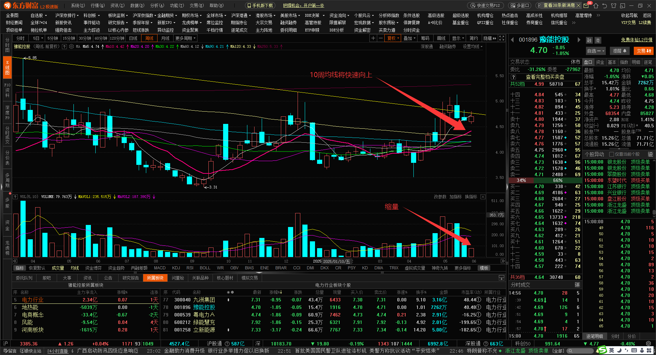Toggle Sogou moon mode icon
656x355 pixels.
tap(619, 350)
